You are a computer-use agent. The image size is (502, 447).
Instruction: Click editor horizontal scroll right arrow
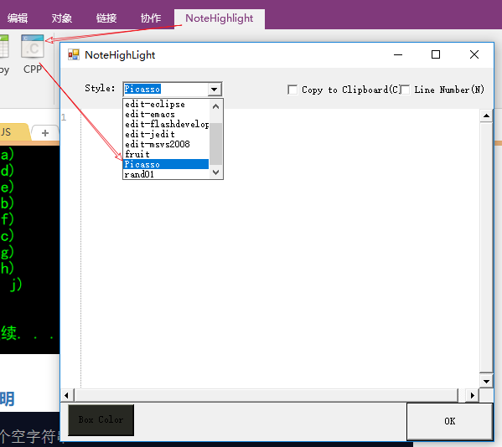[473, 396]
